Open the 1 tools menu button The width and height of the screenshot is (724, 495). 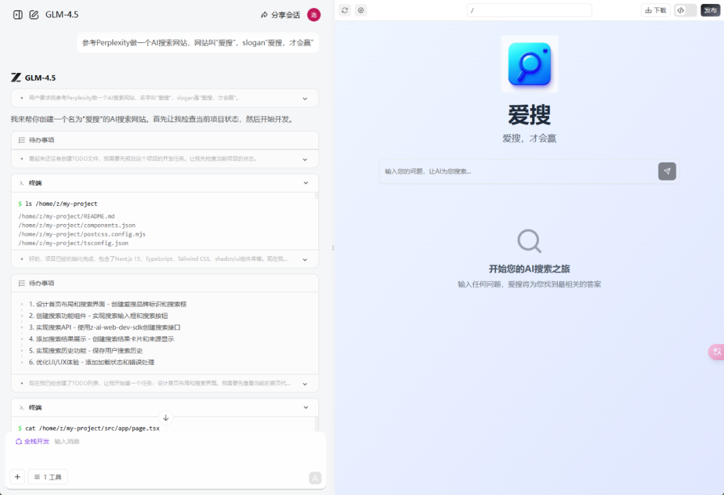(x=48, y=477)
